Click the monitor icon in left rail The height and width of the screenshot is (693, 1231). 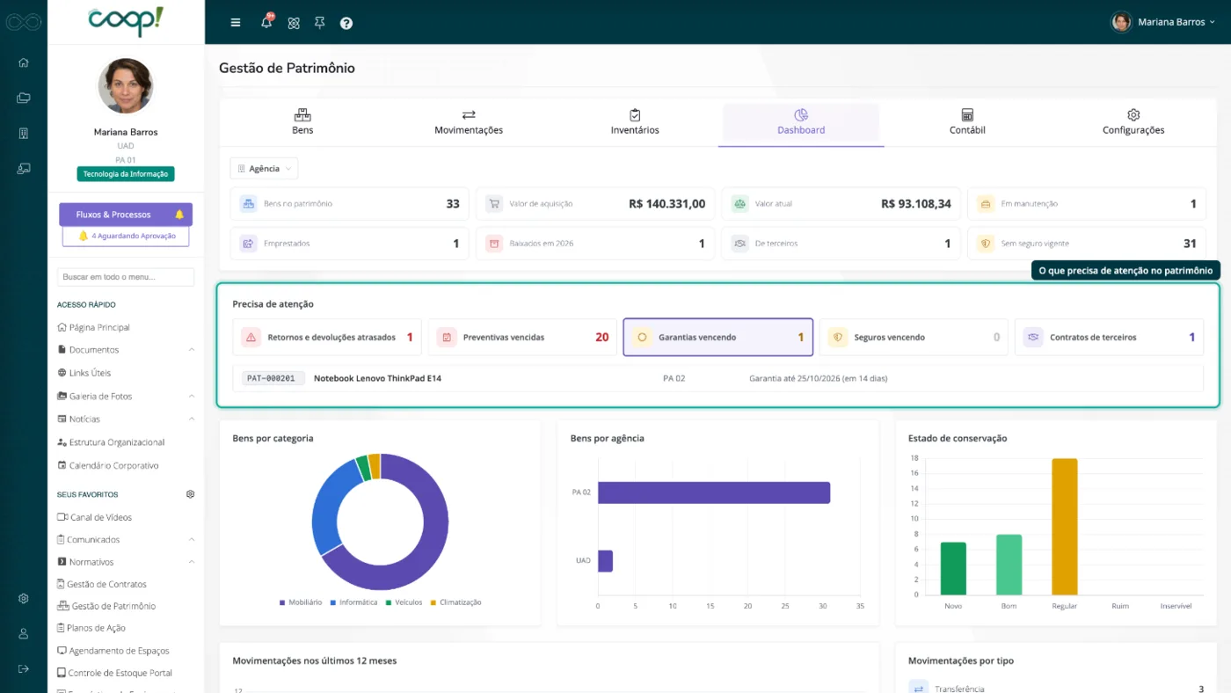24,168
